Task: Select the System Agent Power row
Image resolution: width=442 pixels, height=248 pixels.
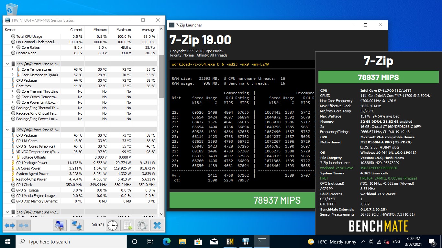Action: [x=80, y=174]
